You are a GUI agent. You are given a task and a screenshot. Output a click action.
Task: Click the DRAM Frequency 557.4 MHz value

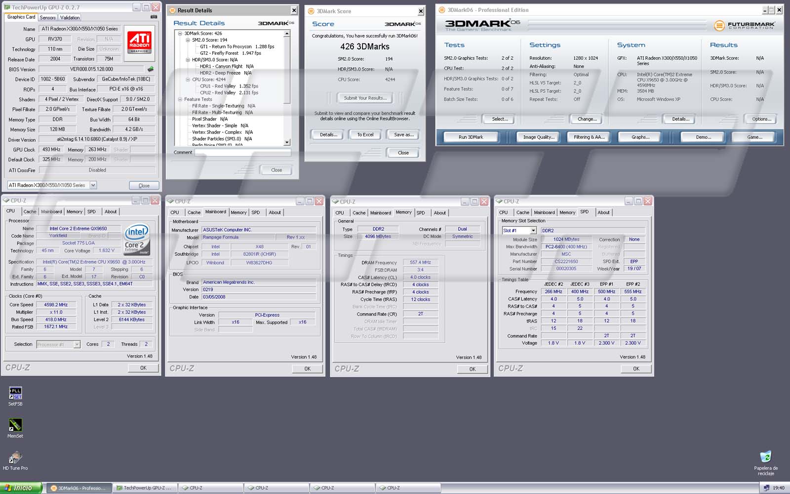pos(420,262)
